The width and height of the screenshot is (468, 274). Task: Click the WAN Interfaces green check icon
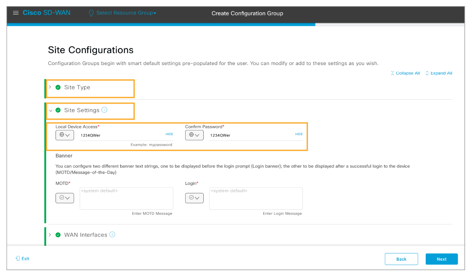coord(58,235)
